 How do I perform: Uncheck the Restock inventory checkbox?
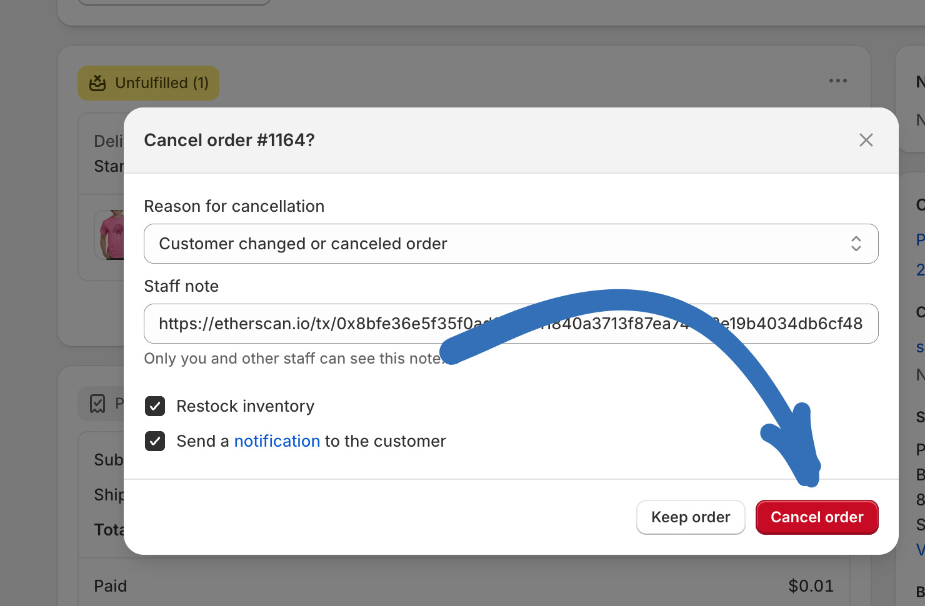[155, 406]
